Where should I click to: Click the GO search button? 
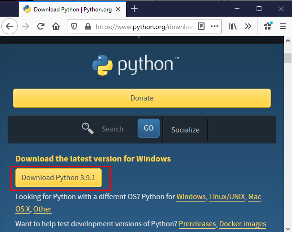pyautogui.click(x=149, y=128)
